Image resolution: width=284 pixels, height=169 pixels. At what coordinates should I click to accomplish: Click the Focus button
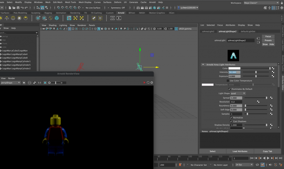(x=268, y=36)
